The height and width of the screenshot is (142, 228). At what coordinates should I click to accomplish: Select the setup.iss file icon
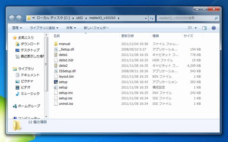click(x=56, y=98)
